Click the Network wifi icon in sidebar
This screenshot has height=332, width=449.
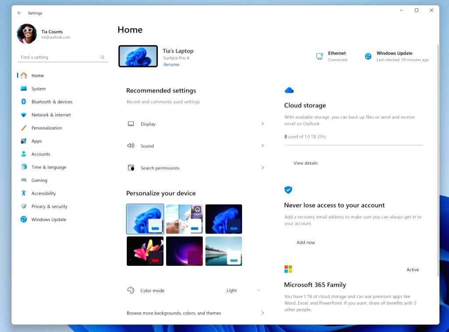click(x=24, y=114)
